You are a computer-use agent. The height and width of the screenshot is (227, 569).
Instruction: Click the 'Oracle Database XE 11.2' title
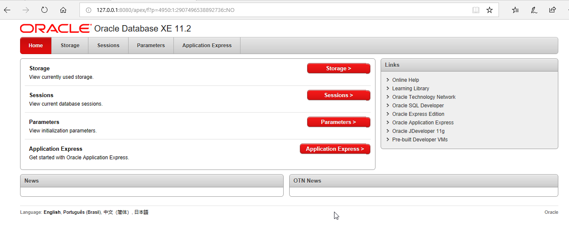[142, 29]
